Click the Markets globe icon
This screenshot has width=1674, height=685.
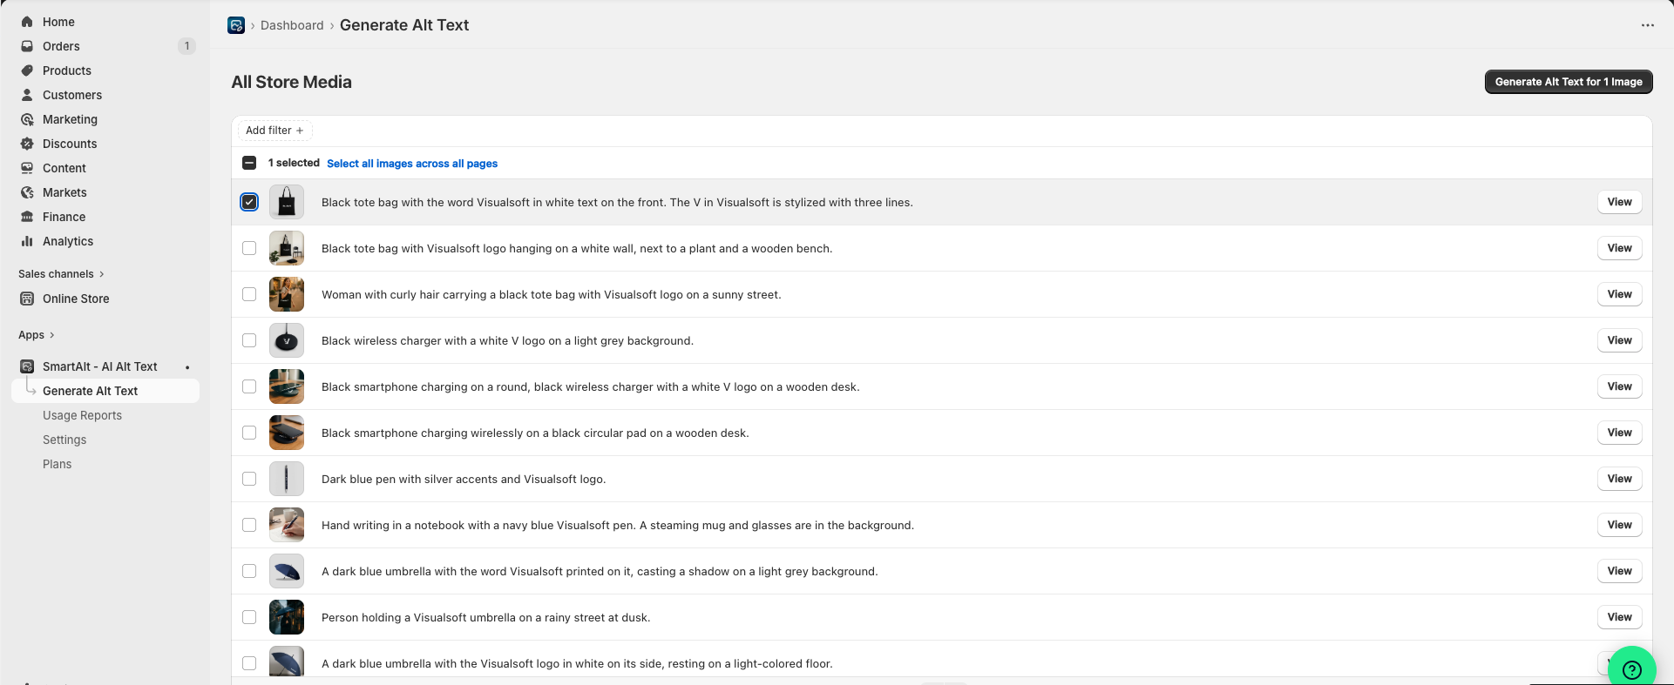tap(27, 192)
